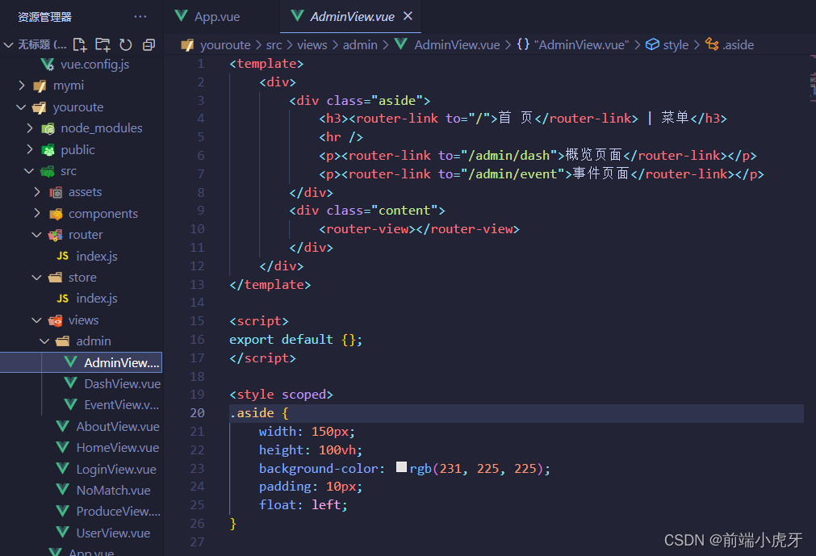Click the Vue icon on AdminView.vue tab
Screen dimensions: 816x556
297,16
